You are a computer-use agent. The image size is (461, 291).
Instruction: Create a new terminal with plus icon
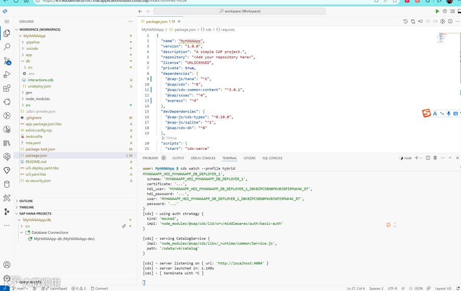(x=416, y=158)
